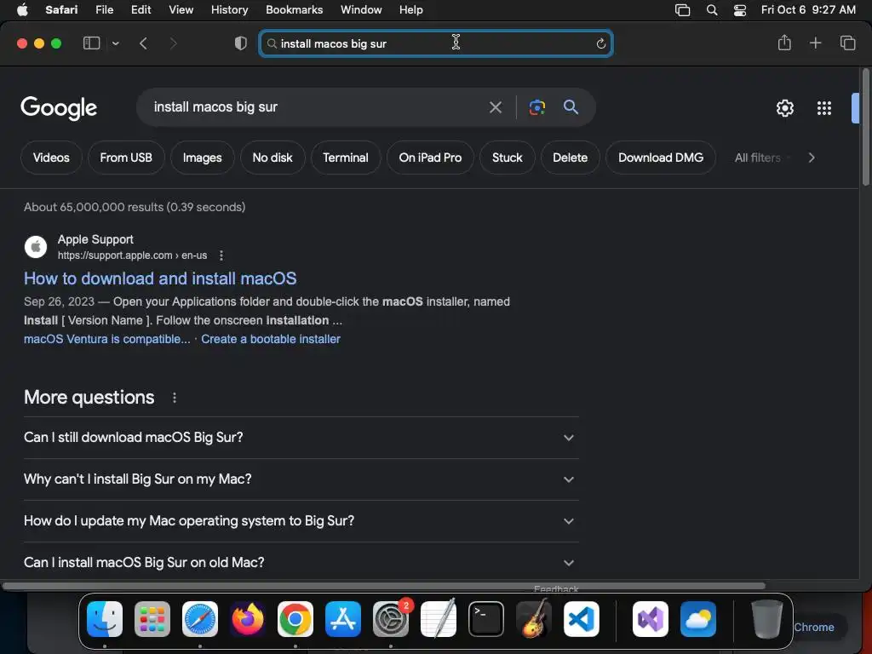
Task: Open GarageBand from the Dock
Action: (534, 619)
